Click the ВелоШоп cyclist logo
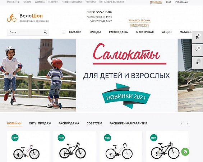Viewport: 203px width, 162px height. pyautogui.click(x=11, y=18)
